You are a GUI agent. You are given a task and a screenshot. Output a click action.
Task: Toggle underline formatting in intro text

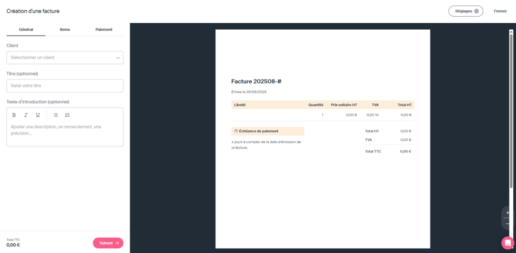pyautogui.click(x=38, y=115)
